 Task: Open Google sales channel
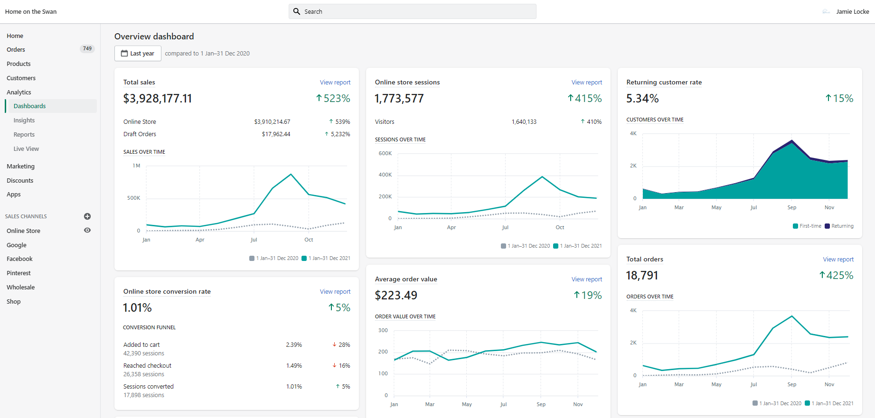[x=17, y=245]
